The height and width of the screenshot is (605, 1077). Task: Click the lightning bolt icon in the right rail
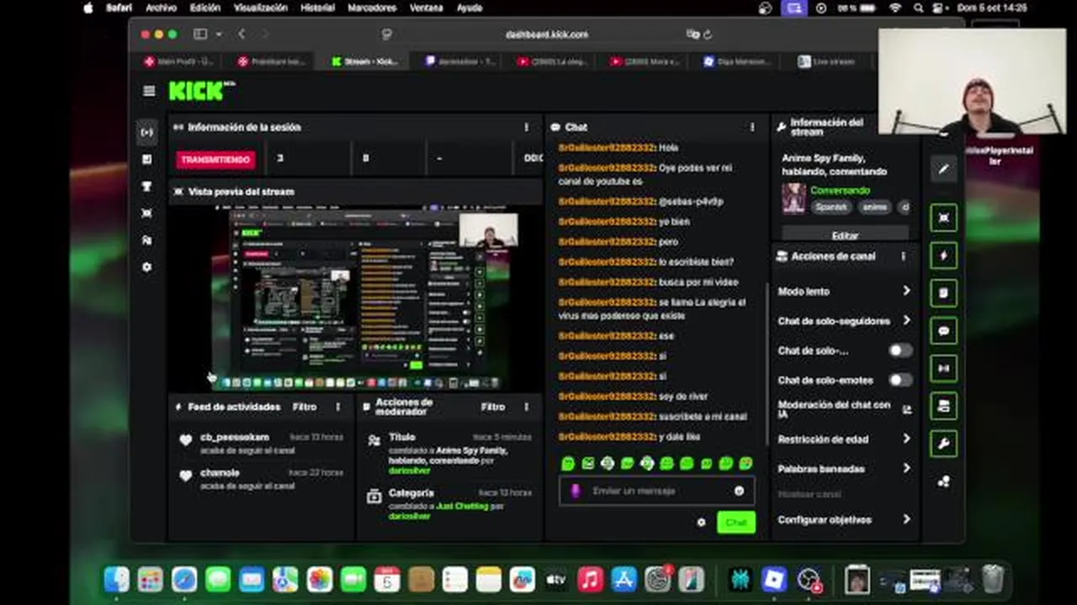943,255
